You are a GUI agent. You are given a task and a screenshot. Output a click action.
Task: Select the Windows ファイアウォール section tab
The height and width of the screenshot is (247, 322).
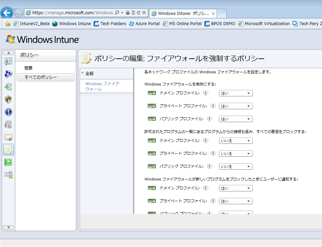[106, 86]
